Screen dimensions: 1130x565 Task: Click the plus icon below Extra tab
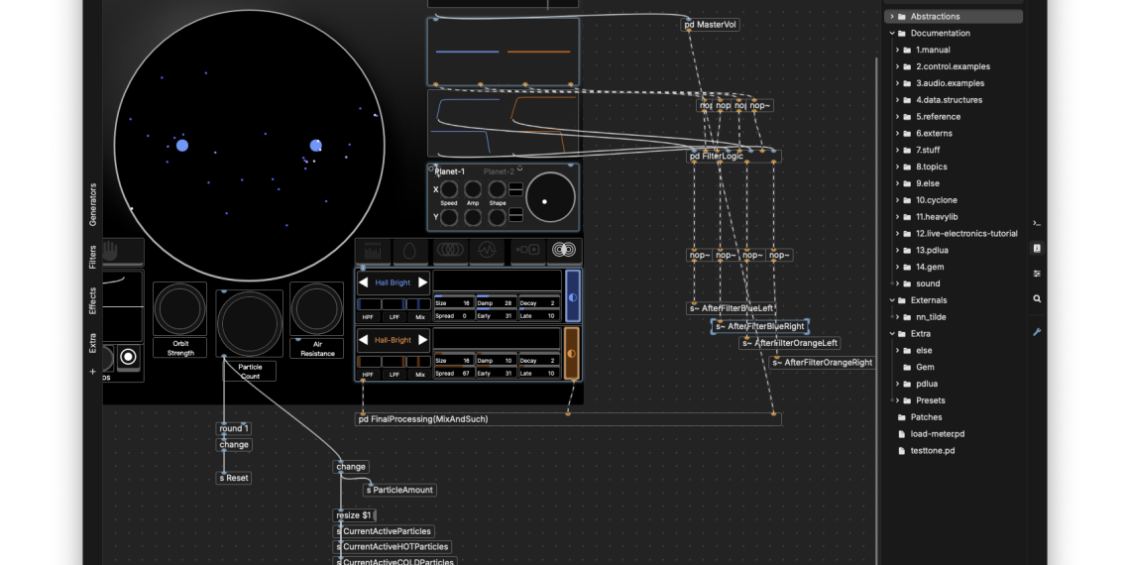[93, 372]
